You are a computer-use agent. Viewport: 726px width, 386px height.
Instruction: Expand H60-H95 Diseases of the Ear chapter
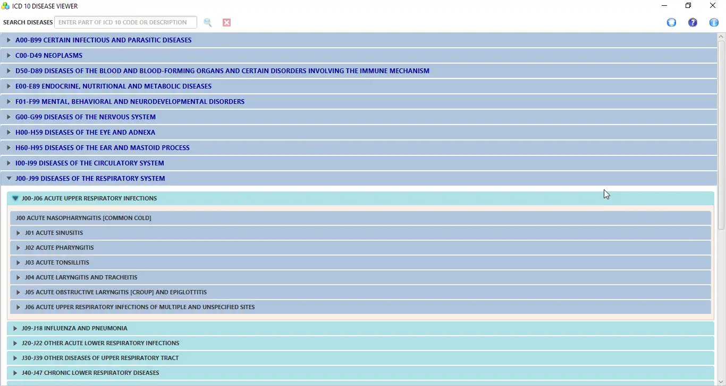click(x=359, y=148)
